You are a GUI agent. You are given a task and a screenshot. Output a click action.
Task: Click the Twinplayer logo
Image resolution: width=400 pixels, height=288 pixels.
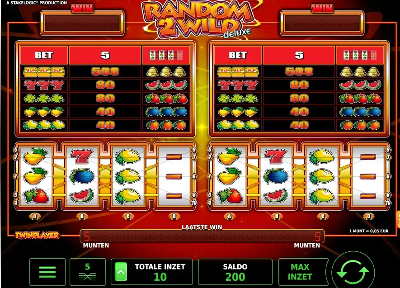[37, 235]
